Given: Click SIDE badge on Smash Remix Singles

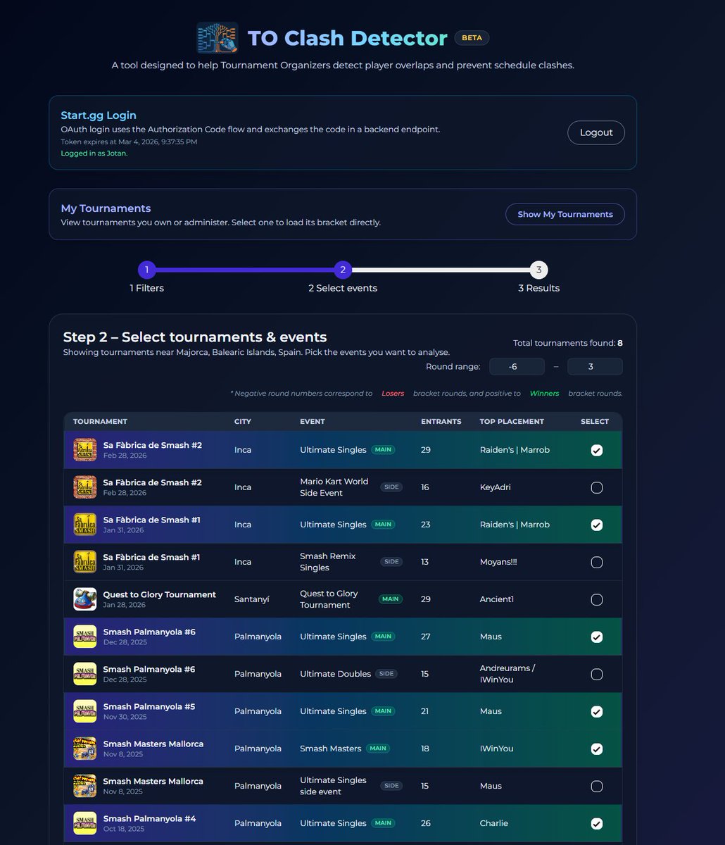Looking at the screenshot, I should 391,562.
